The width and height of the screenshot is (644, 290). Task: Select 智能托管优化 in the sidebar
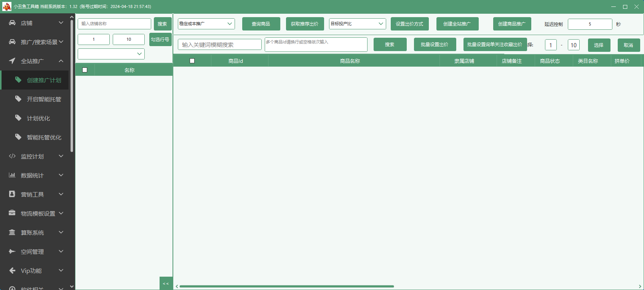(44, 137)
